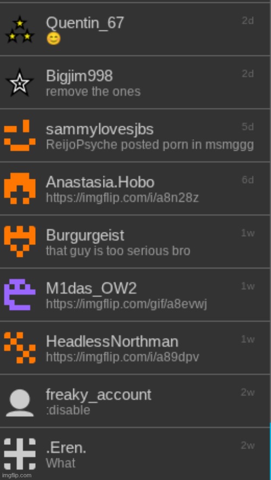This screenshot has width=271, height=480.
Task: Click the blue scrollbar at right edge
Action: [x=270, y=451]
